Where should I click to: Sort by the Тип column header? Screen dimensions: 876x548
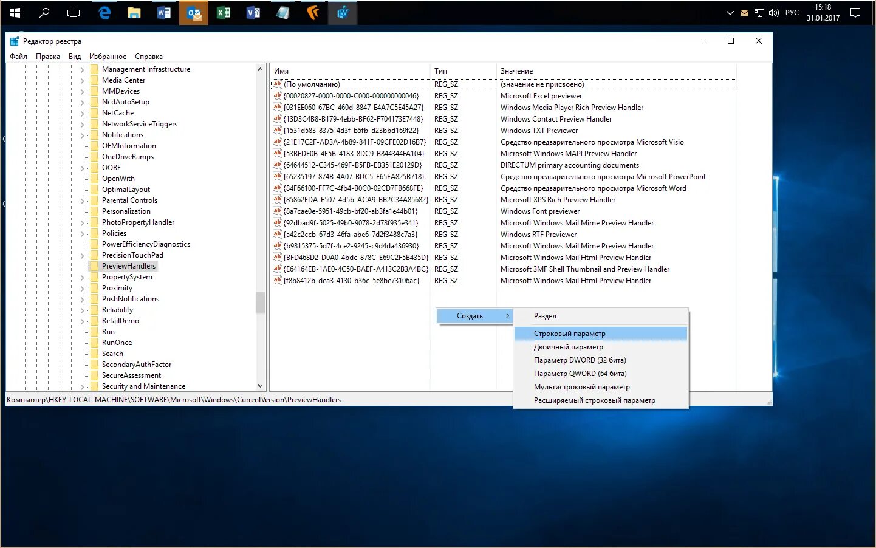click(464, 71)
